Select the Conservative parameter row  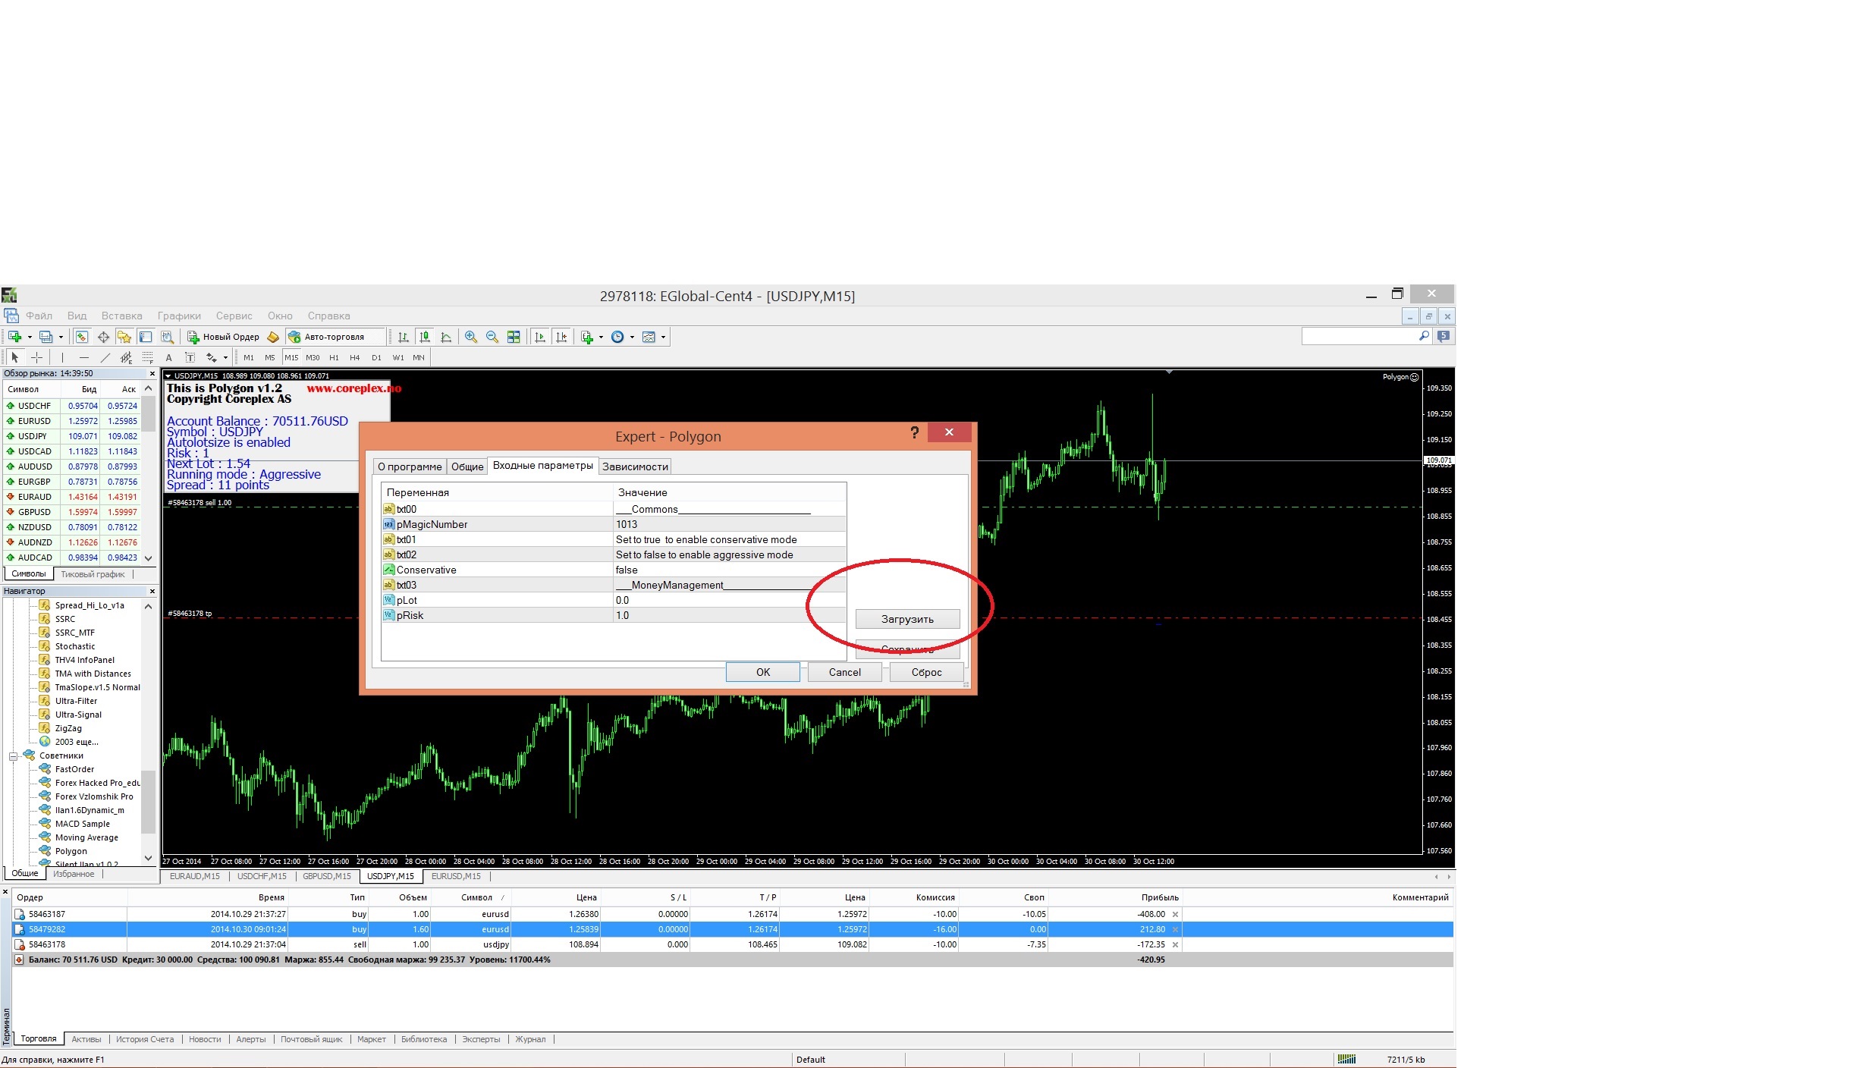(613, 570)
